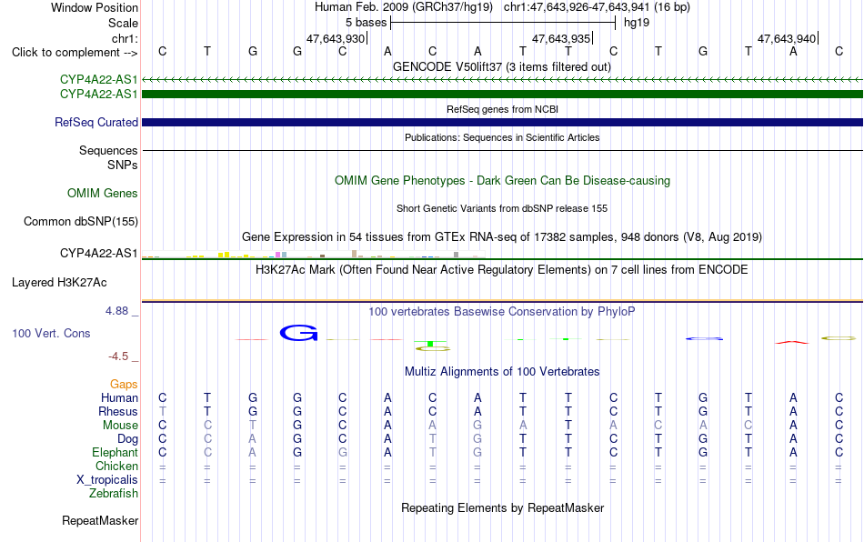This screenshot has width=864, height=542.
Task: Select the Sequences track label
Action: click(x=108, y=150)
